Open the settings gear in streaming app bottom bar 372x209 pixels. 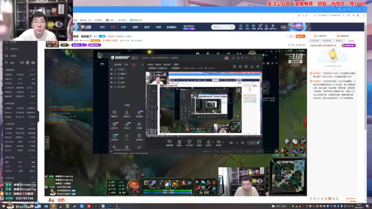pyautogui.click(x=242, y=143)
